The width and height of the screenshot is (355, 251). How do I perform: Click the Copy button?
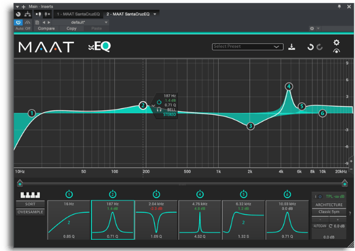[x=71, y=28]
